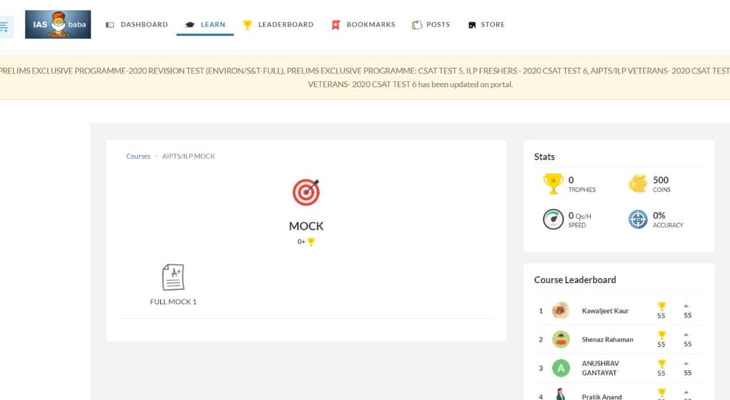Click Pratik Anand's avatar
This screenshot has width=730, height=400.
[x=561, y=394]
